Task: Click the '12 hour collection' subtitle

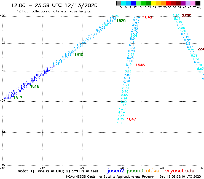Action: 53,12
